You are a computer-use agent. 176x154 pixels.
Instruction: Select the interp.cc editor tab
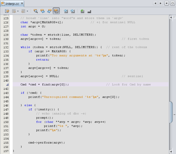pos(12,4)
